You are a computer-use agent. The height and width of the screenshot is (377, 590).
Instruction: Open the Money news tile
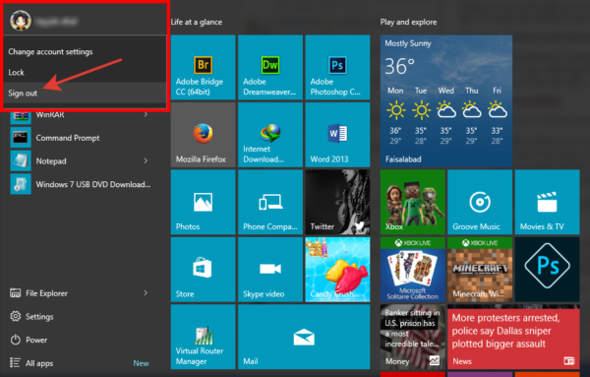[412, 337]
